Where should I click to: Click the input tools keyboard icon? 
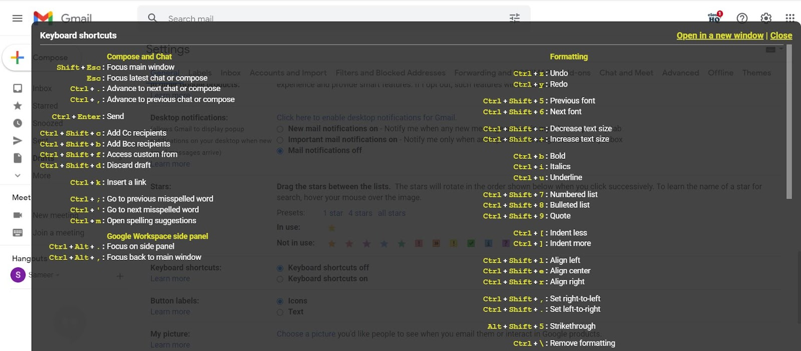click(x=771, y=50)
